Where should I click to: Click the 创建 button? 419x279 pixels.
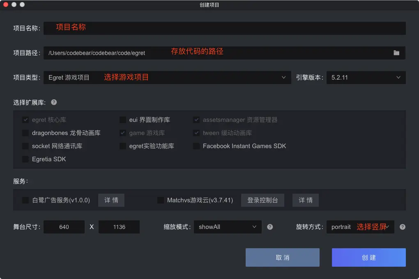pyautogui.click(x=369, y=257)
